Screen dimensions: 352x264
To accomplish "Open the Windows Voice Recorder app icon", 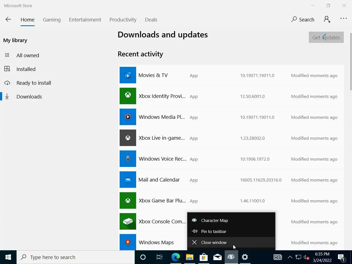I will pos(128,159).
